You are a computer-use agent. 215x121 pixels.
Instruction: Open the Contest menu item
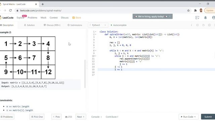pos(54,17)
